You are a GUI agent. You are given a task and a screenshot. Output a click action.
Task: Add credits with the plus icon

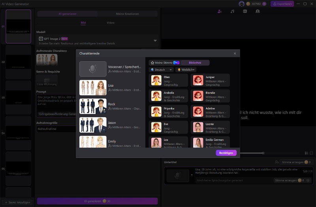pyautogui.click(x=264, y=4)
